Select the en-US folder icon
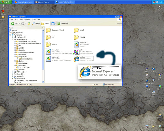This screenshot has height=131, width=164. (x=76, y=30)
